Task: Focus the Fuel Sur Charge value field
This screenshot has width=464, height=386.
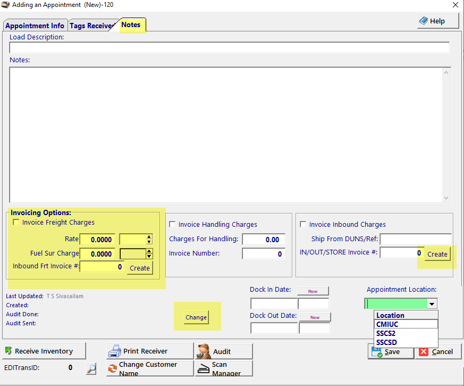Action: click(x=97, y=254)
